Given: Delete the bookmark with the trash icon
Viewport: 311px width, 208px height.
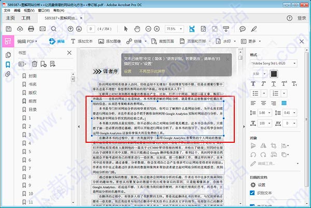Looking at the screenshot, I should (35, 64).
